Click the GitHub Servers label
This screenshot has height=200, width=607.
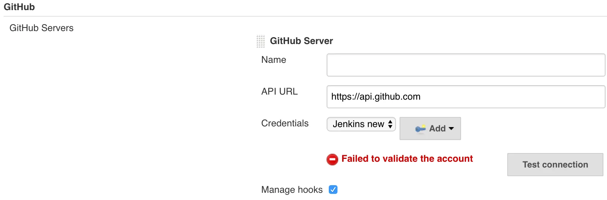coord(42,28)
